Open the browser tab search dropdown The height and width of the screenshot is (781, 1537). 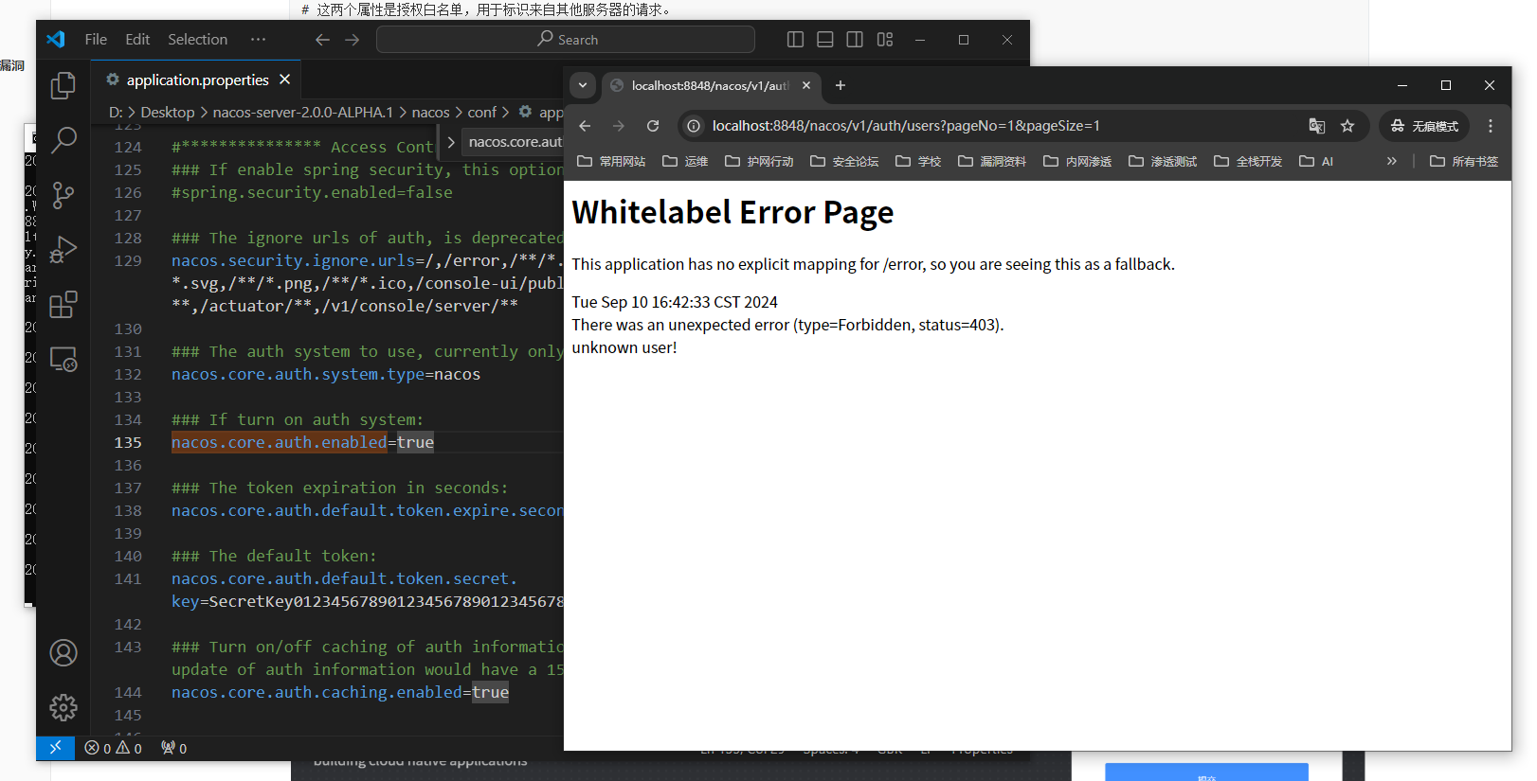coord(583,85)
